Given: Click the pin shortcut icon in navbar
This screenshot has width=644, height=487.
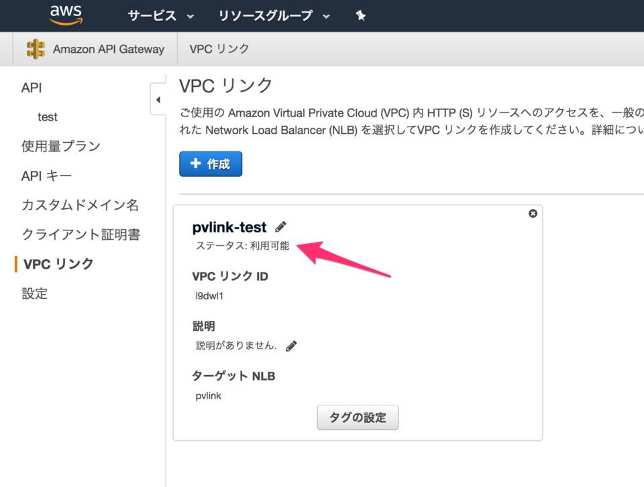Looking at the screenshot, I should click(x=360, y=15).
